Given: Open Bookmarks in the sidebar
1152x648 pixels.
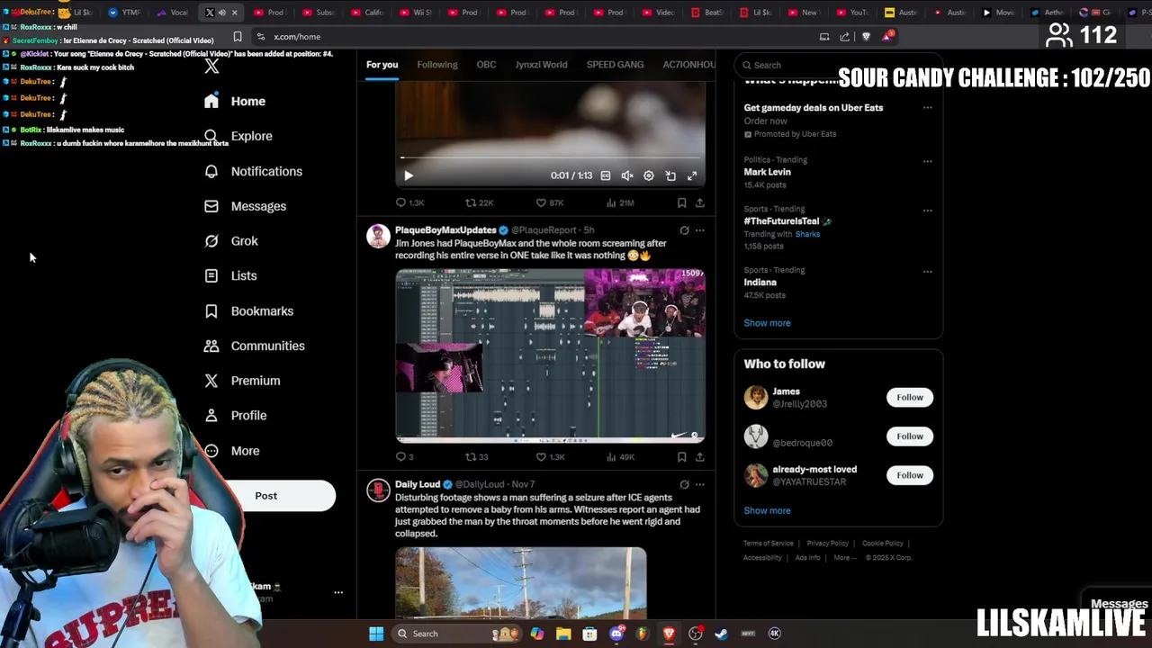Looking at the screenshot, I should pyautogui.click(x=248, y=311).
